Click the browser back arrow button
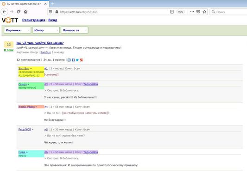Viewport: 247px width, 171px height. [x=5, y=12]
